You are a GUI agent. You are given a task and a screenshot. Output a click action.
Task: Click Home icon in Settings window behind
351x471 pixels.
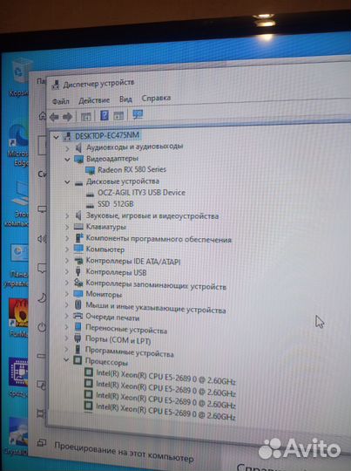(x=43, y=116)
